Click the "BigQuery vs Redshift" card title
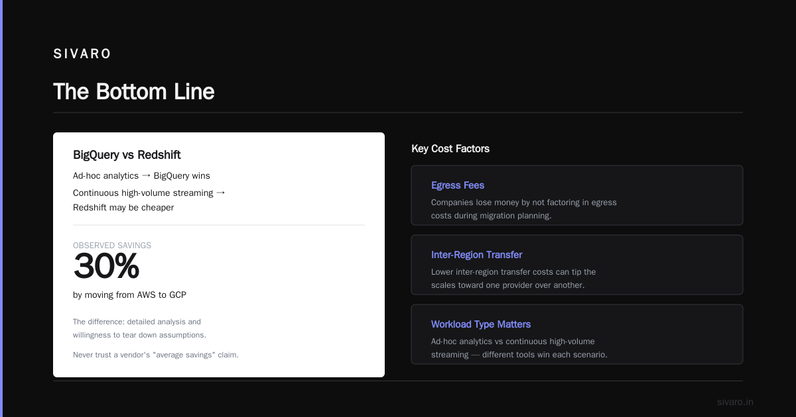The width and height of the screenshot is (796, 417). click(127, 155)
